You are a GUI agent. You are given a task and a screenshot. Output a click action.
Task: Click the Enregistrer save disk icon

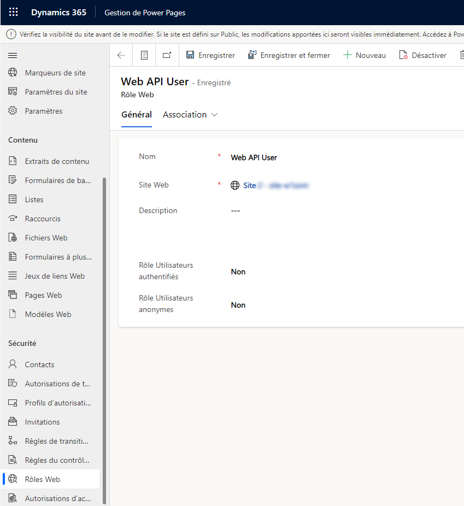pyautogui.click(x=190, y=55)
